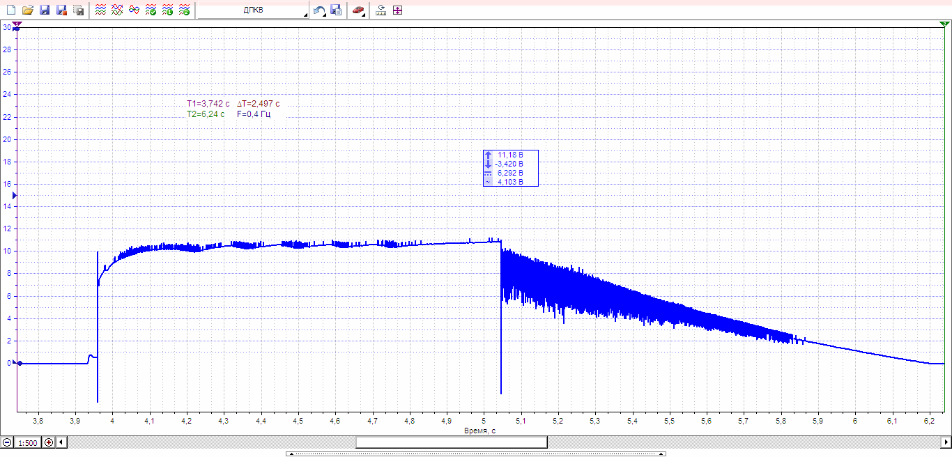Click the horizontal scrollbar left arrow
952x457 pixels.
click(61, 442)
